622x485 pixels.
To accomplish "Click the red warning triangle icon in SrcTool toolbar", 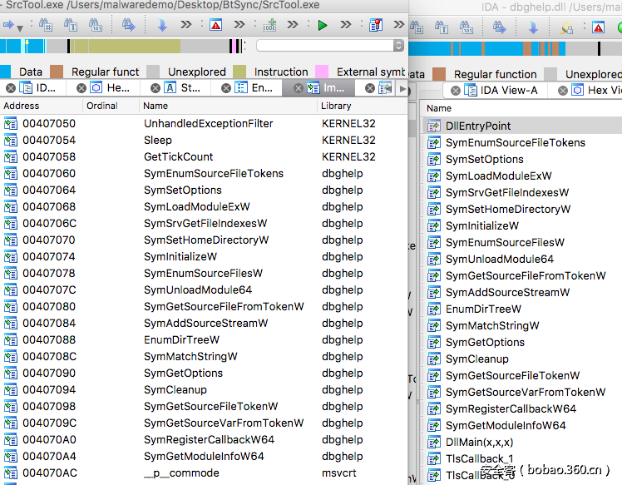I will 216,26.
